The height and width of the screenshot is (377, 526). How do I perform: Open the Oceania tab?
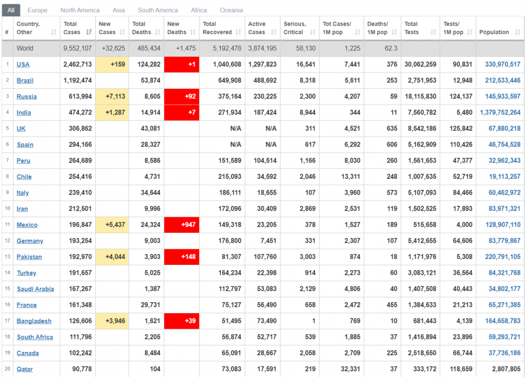pos(231,10)
